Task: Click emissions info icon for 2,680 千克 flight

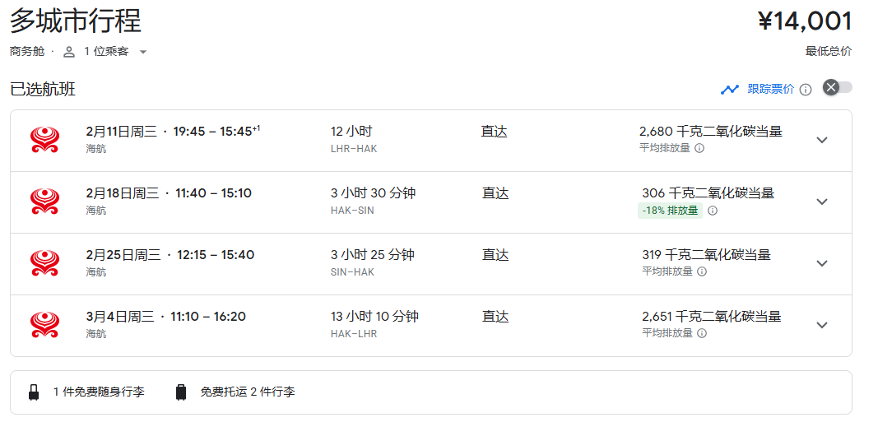Action: 699,148
